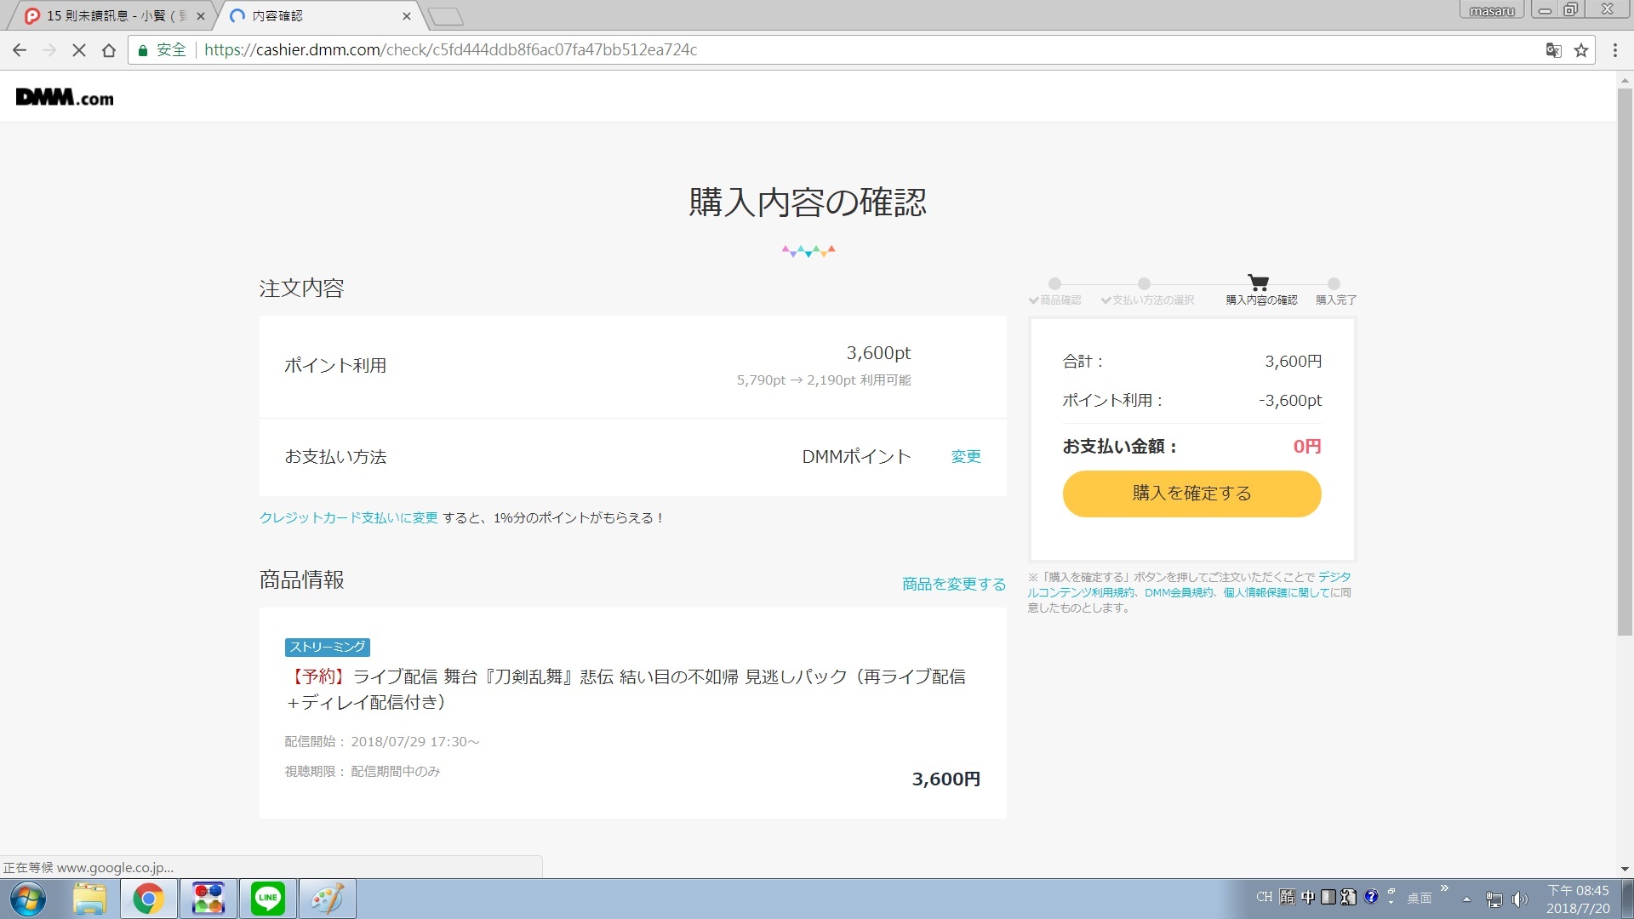Click the IME tools wrench icon
This screenshot has height=919, width=1634.
(1349, 897)
